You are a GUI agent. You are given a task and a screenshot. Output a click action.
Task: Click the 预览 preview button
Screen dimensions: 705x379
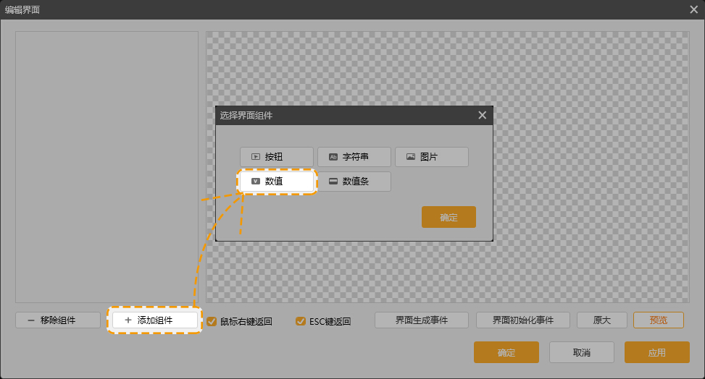pos(658,320)
